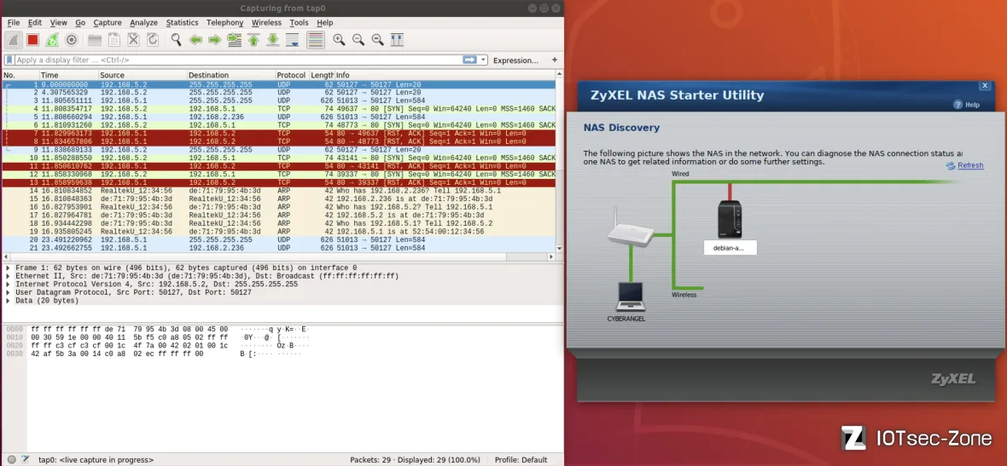Expand Internet Protocol Version 4 row

[x=7, y=284]
